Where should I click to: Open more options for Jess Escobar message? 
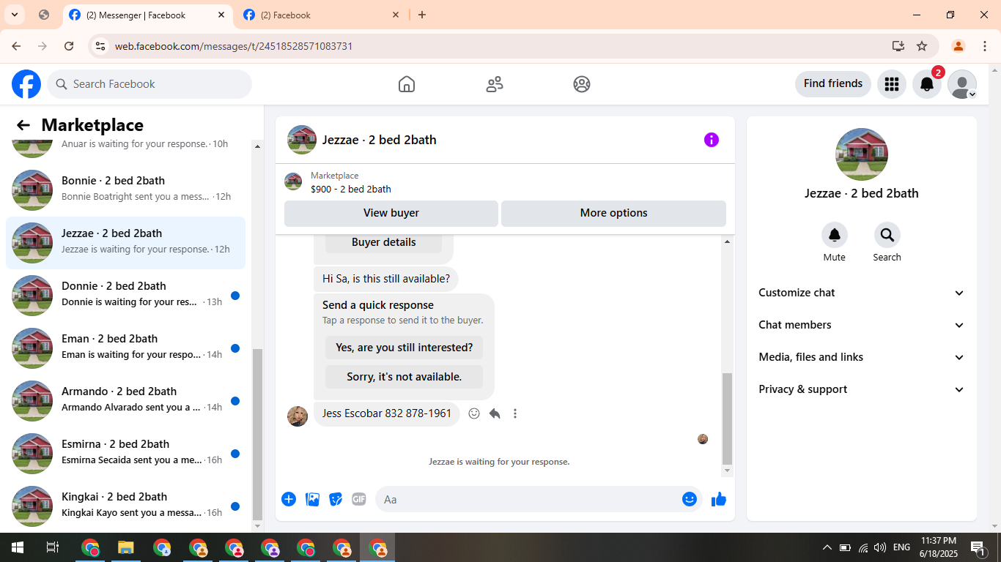(515, 413)
